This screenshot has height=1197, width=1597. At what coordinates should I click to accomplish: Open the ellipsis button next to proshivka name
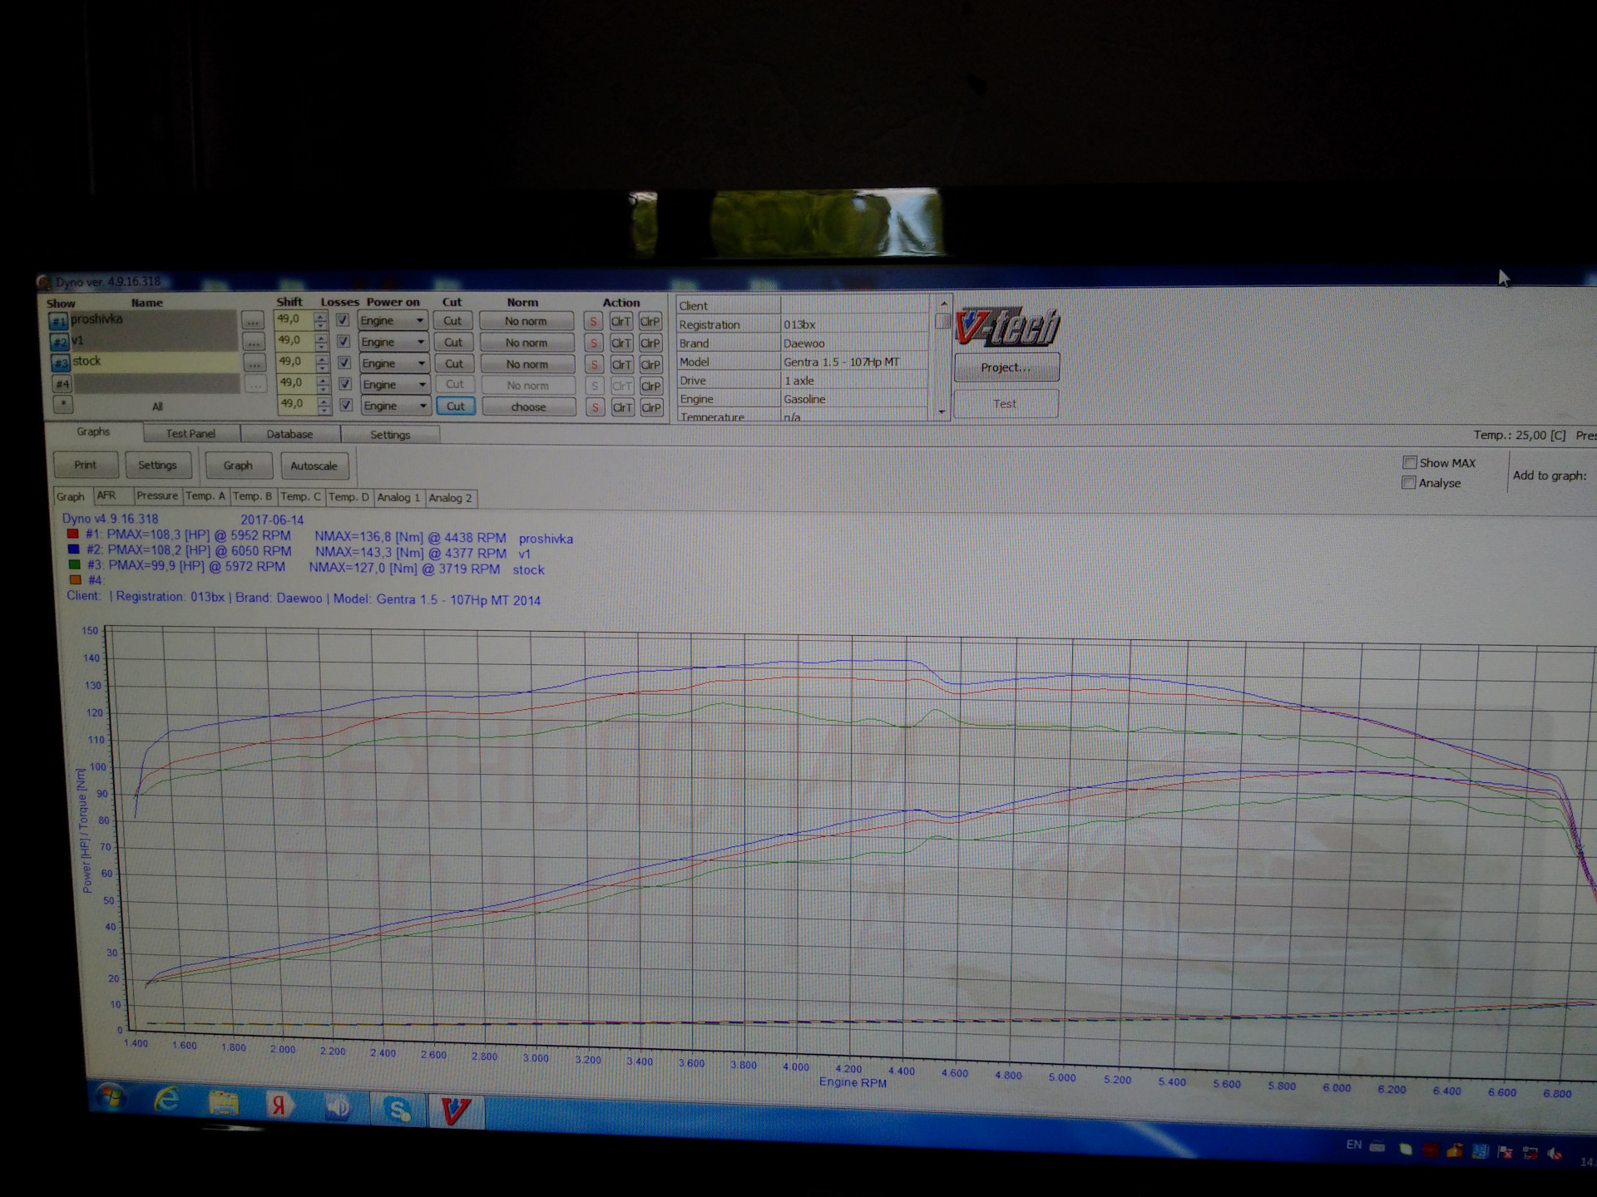click(253, 321)
